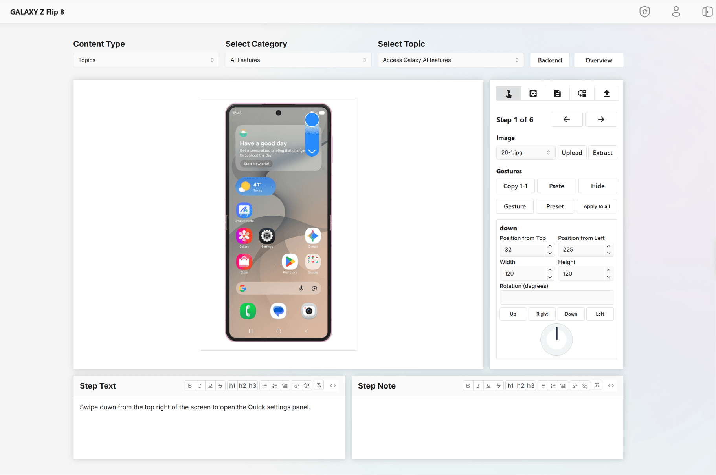Toggle italic in Step Text toolbar
Viewport: 716px width, 475px height.
200,385
